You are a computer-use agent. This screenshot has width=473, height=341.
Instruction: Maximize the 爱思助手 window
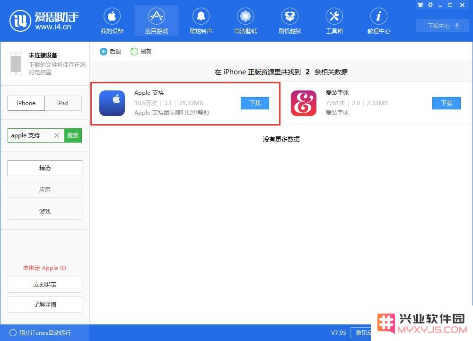450,5
